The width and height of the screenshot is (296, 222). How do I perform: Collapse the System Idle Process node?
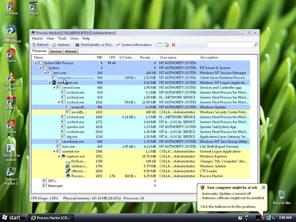click(x=36, y=63)
